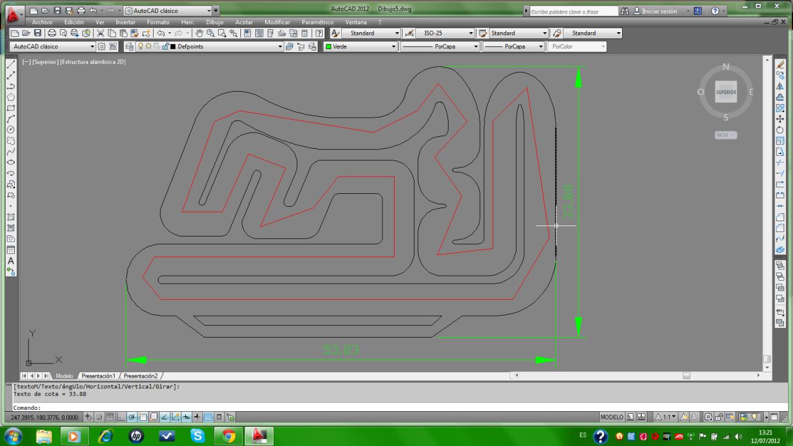Click 'Estructura alámbrica 2D' visual style label

(x=93, y=62)
